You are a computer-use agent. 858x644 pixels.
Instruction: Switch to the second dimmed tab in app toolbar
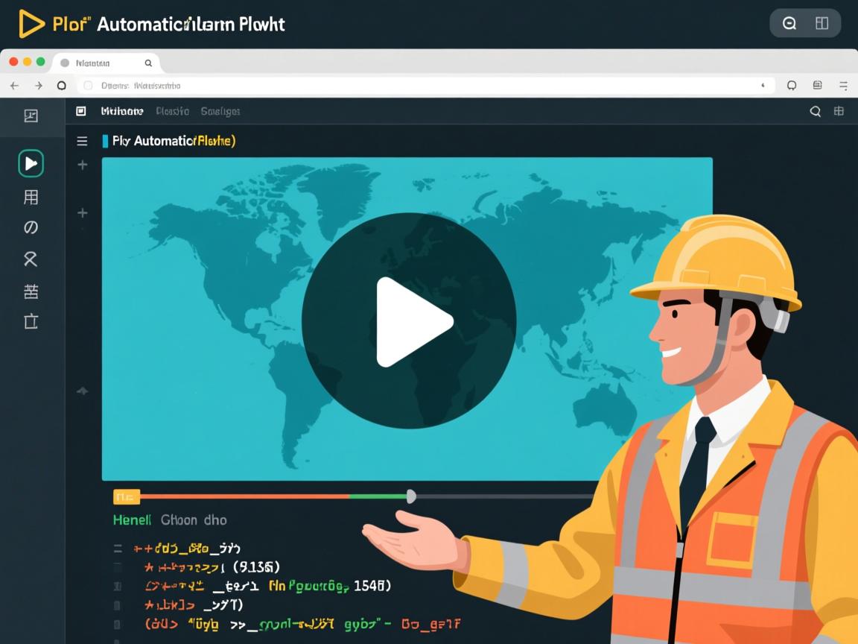(172, 112)
